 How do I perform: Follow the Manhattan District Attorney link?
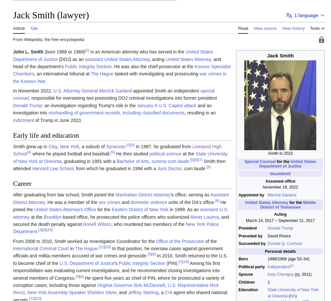coord(143,195)
